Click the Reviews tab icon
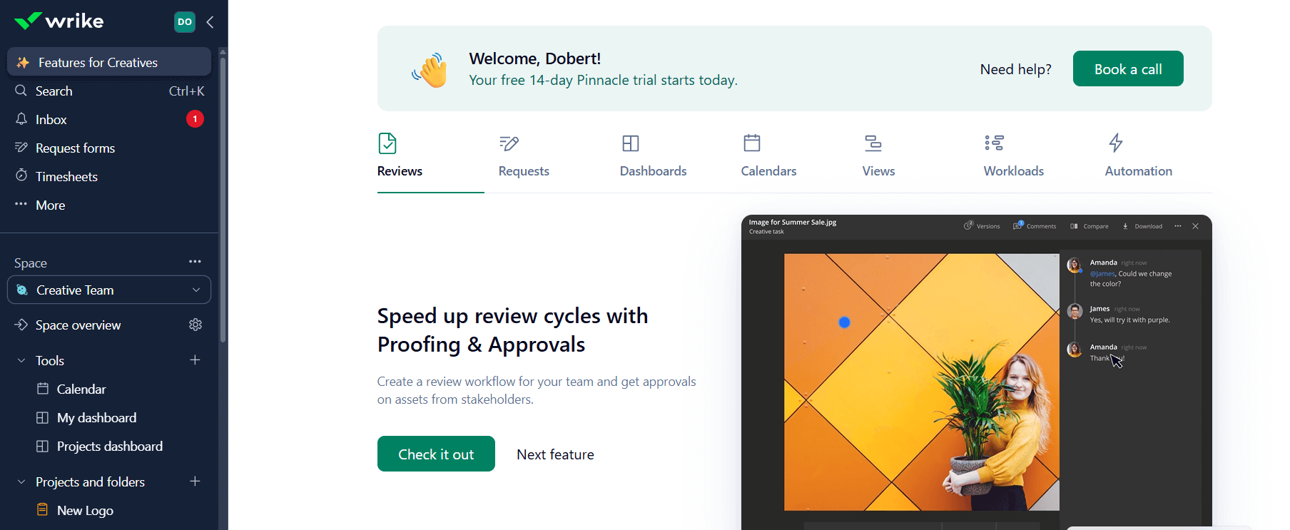Screen dimensions: 1290x530 [387, 143]
